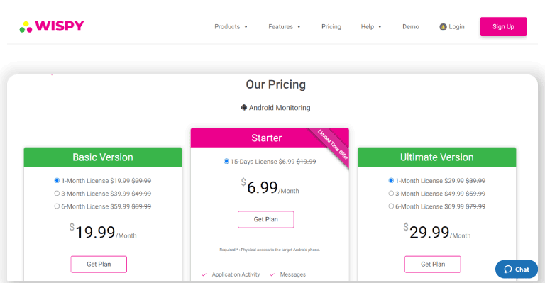Click the Wispy logo
Image resolution: width=545 pixels, height=283 pixels.
click(x=52, y=26)
